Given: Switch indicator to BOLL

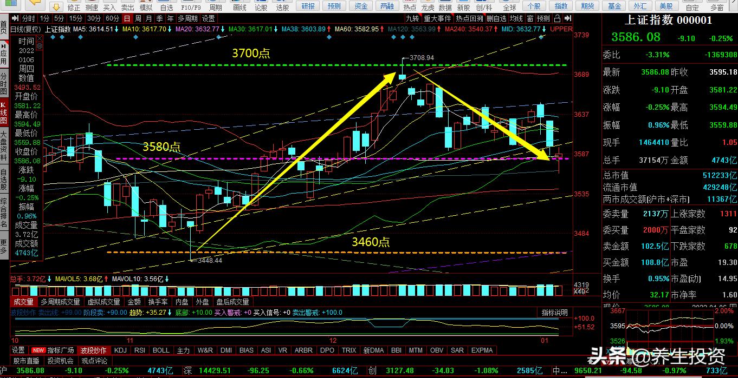Looking at the screenshot, I should pyautogui.click(x=161, y=350).
